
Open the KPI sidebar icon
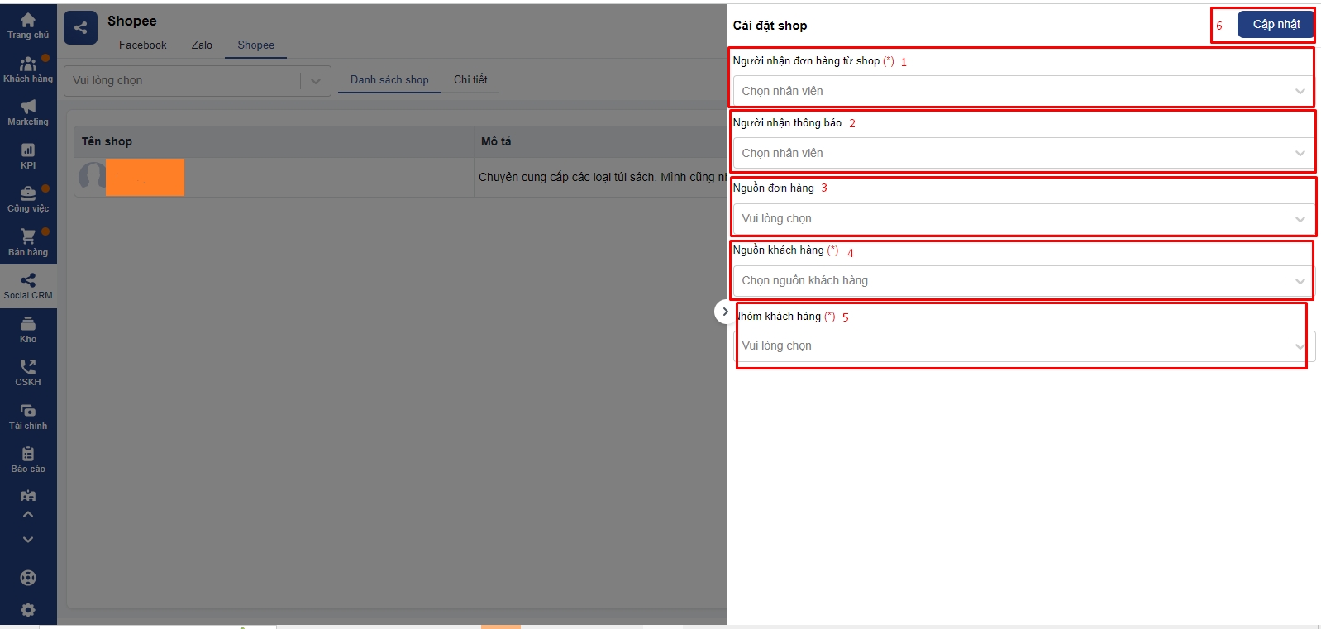tap(28, 155)
